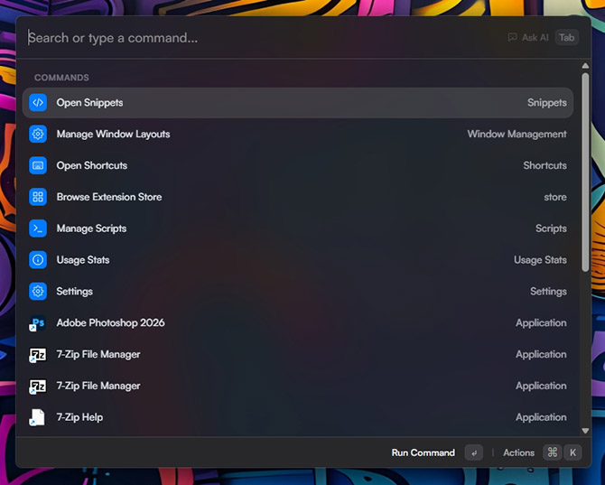
Task: Launch Adobe Photoshop 2026 entry
Action: 298,323
